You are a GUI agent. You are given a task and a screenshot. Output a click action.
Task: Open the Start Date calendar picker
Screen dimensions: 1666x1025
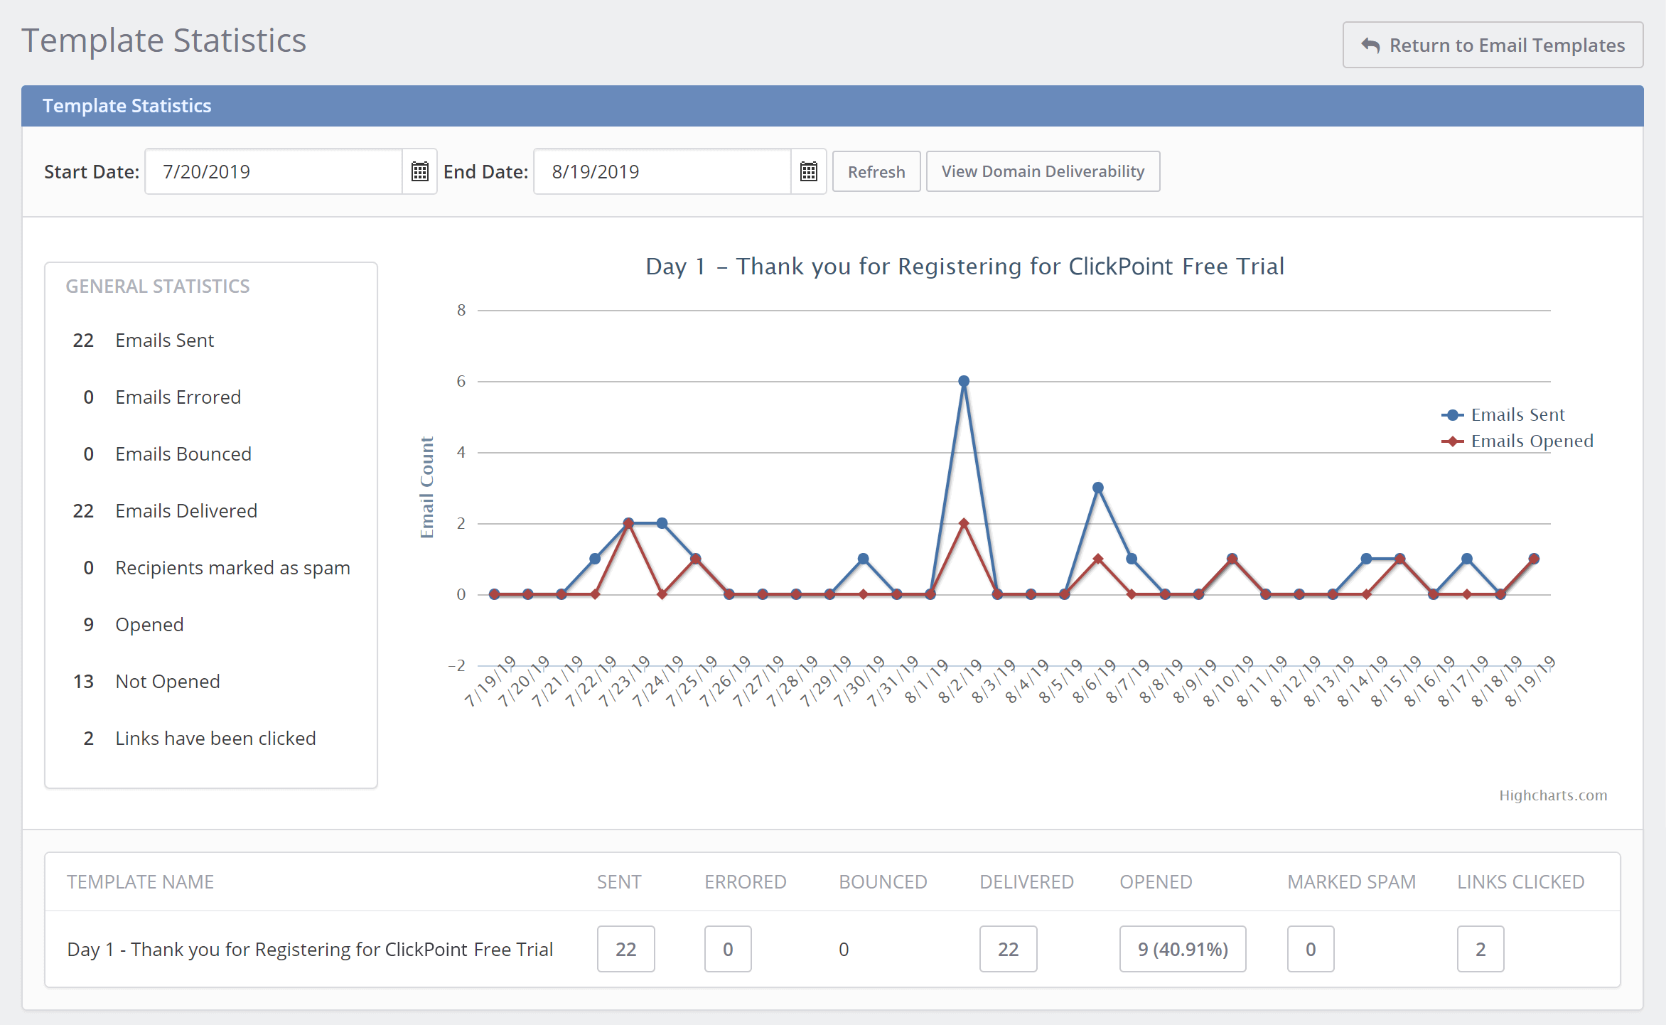tap(419, 171)
